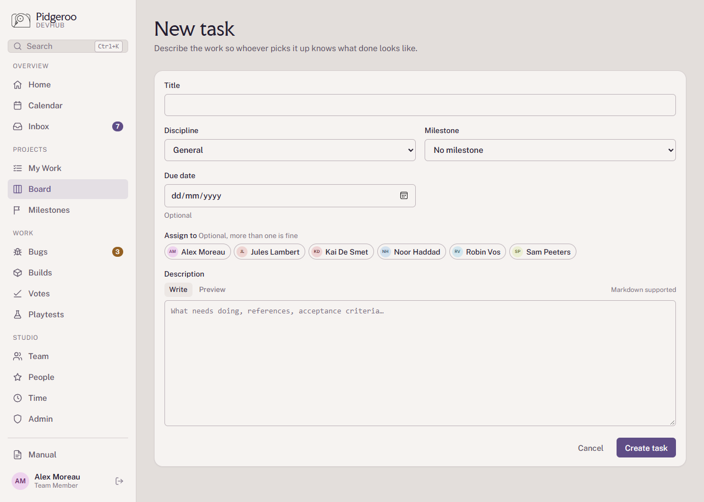Open the Bugs count badge
The height and width of the screenshot is (502, 704).
click(x=118, y=252)
